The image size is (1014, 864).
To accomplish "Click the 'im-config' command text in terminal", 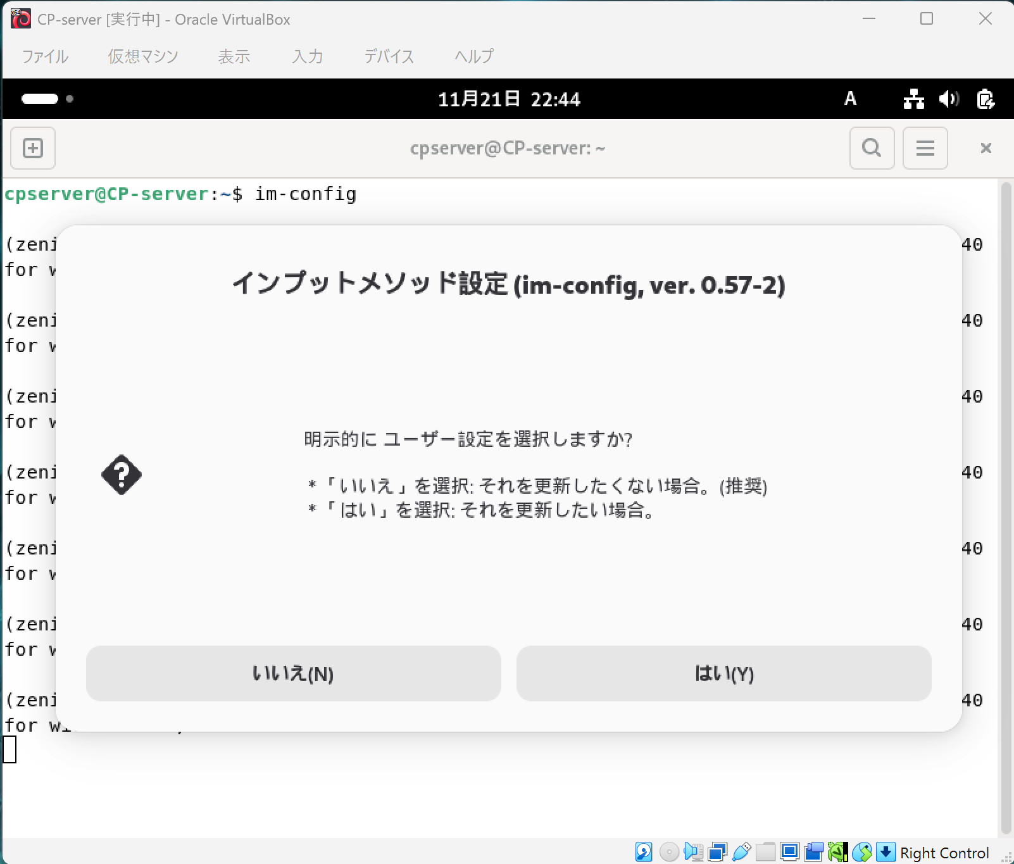I will pos(306,194).
